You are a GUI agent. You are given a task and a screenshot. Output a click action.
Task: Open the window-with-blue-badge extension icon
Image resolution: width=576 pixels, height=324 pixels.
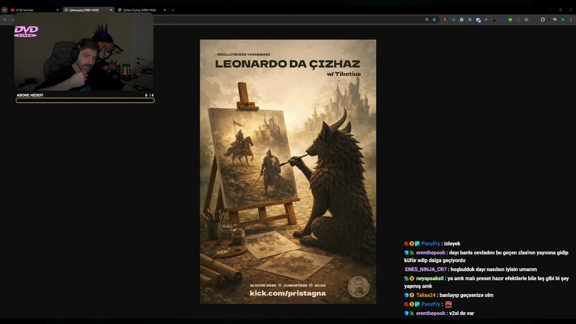tap(478, 20)
